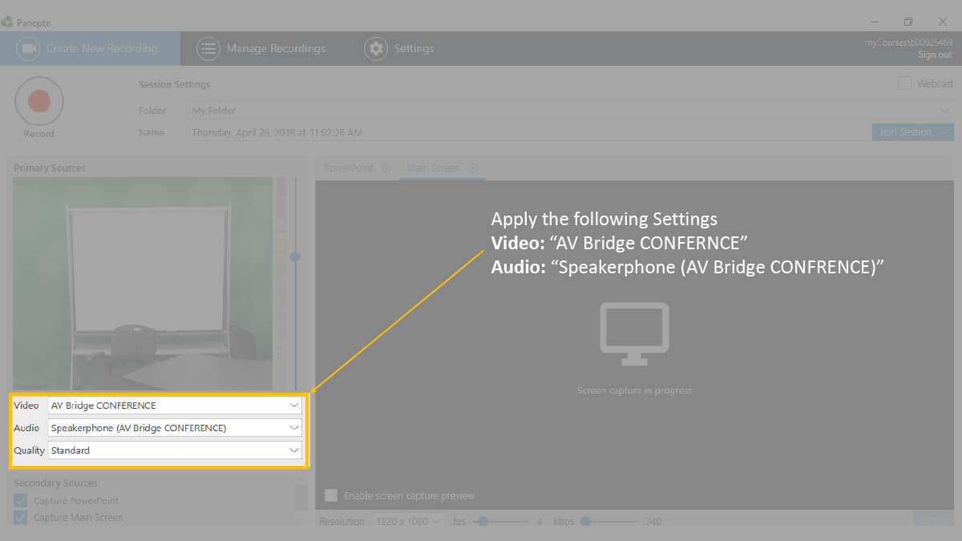Expand the Audio source dropdown
Screen dimensions: 962x541
click(x=175, y=428)
